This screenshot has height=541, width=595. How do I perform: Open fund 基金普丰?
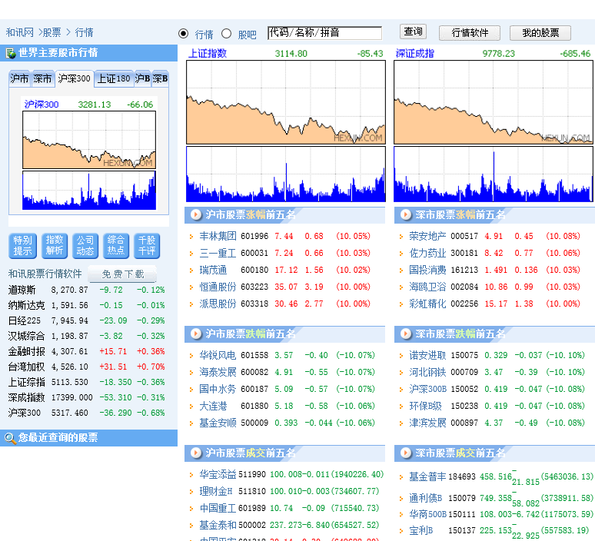[x=427, y=477]
